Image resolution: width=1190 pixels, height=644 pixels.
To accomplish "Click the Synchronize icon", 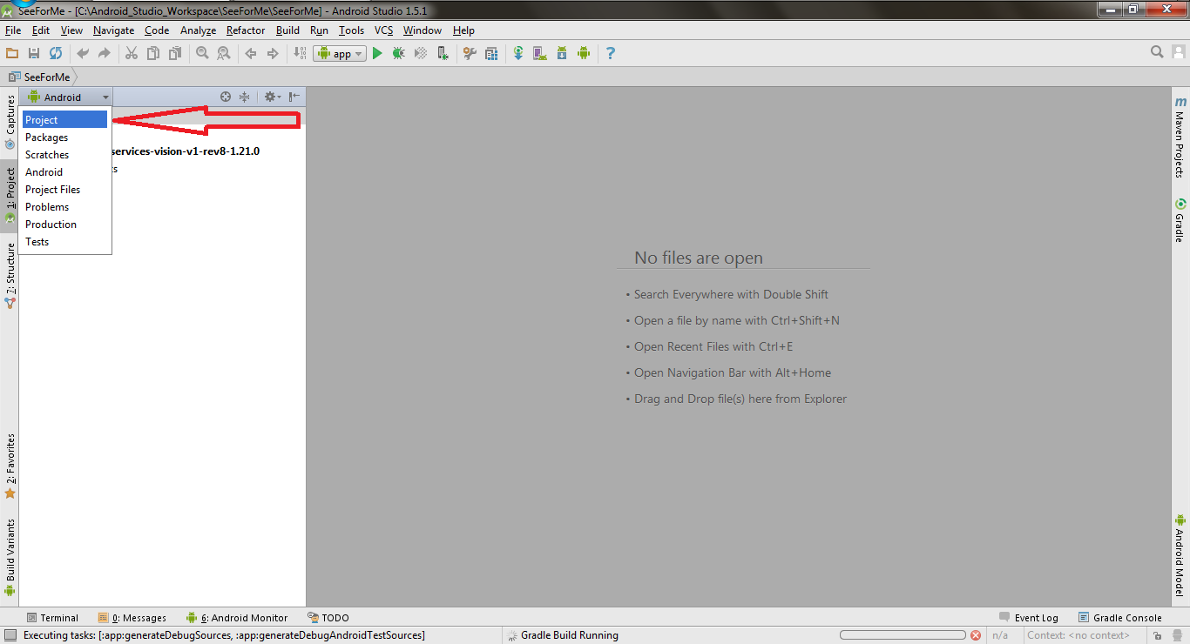I will (x=56, y=53).
